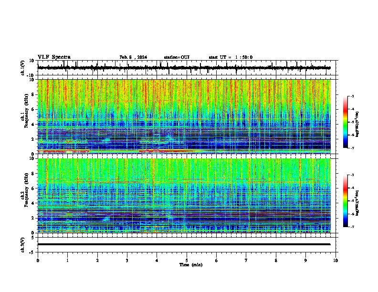Click time-axis tick label "2"

click(97, 261)
